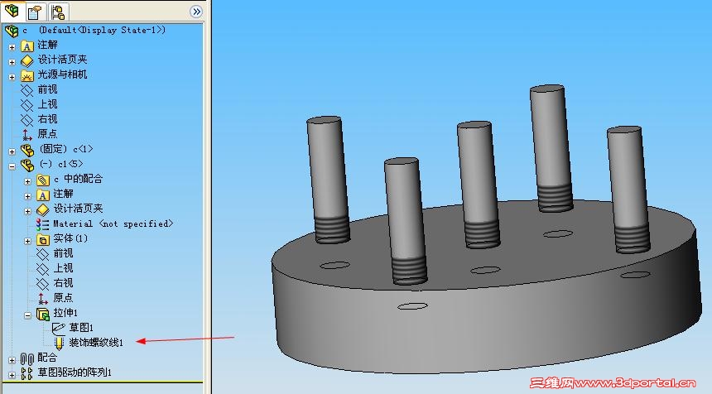
Task: Select the '草图1' row text
Action: 81,327
